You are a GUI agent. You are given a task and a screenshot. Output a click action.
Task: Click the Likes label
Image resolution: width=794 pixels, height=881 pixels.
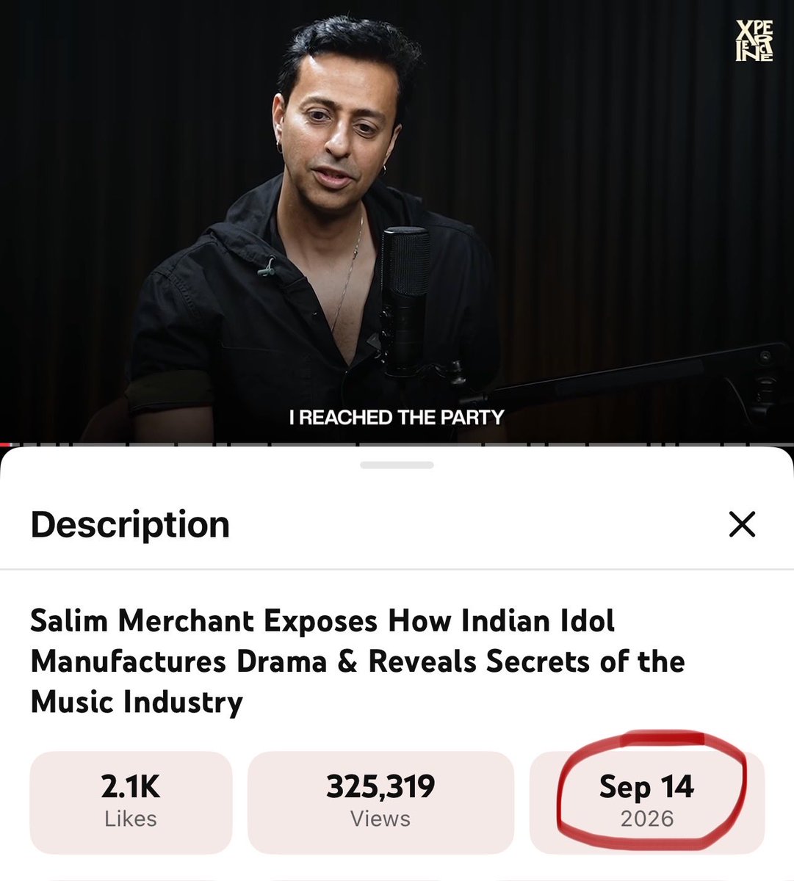click(131, 819)
